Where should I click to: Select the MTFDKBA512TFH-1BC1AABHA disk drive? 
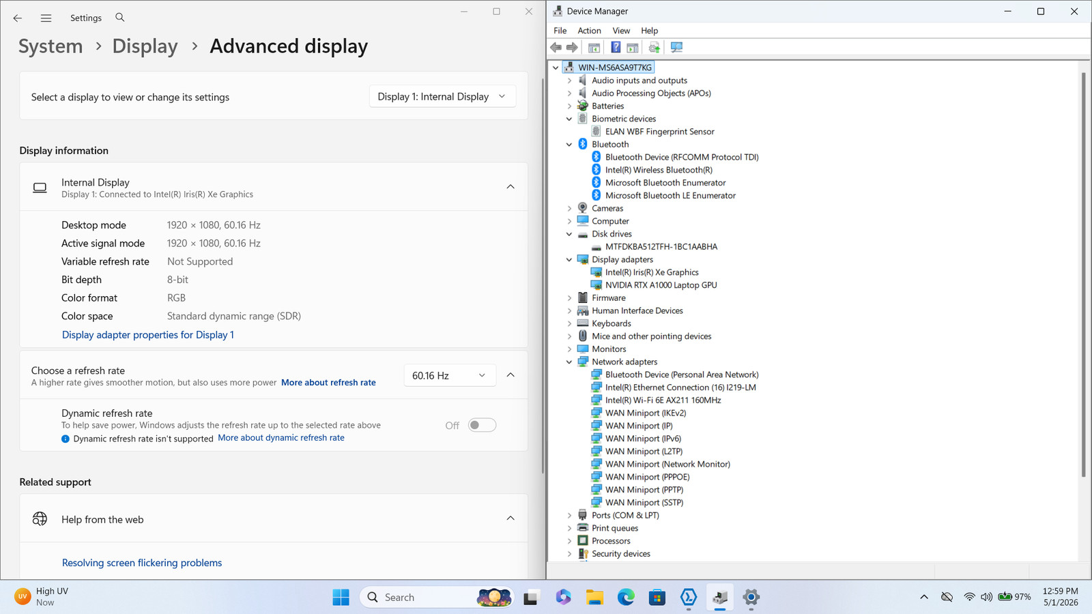661,247
